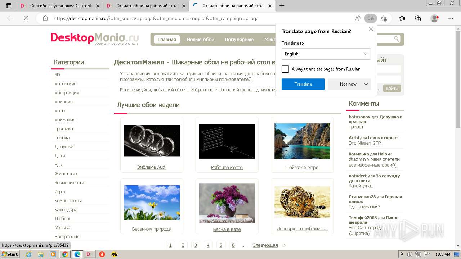Select the Авторские category
The width and height of the screenshot is (461, 259).
point(66,83)
